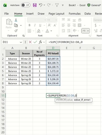Click the Accounting dollar format icon
The width and height of the screenshot is (102, 135).
(x=96, y=25)
